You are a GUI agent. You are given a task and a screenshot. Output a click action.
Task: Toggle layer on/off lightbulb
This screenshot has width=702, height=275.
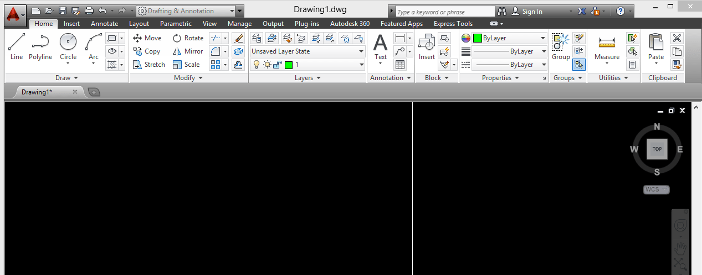256,65
